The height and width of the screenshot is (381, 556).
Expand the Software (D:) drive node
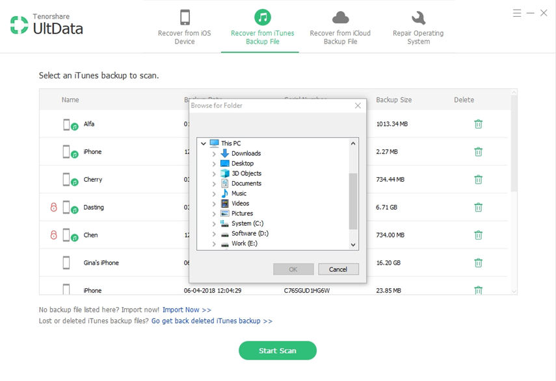pyautogui.click(x=214, y=234)
